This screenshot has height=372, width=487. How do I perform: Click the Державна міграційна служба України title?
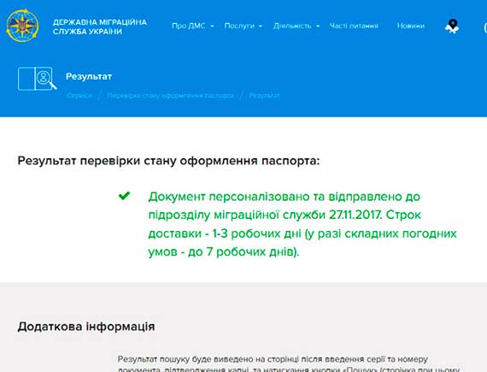pyautogui.click(x=100, y=27)
